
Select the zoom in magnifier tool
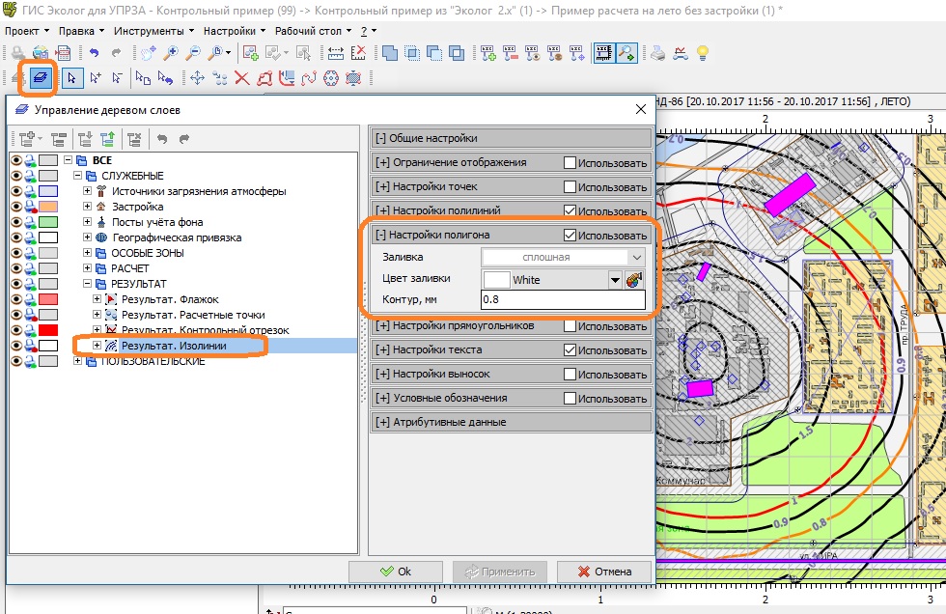(171, 53)
